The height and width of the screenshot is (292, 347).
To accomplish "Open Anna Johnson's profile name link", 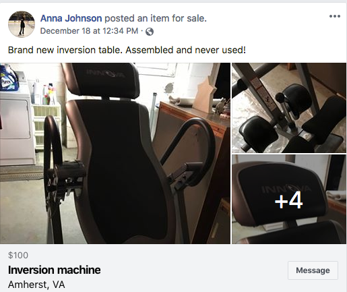I will tap(71, 18).
